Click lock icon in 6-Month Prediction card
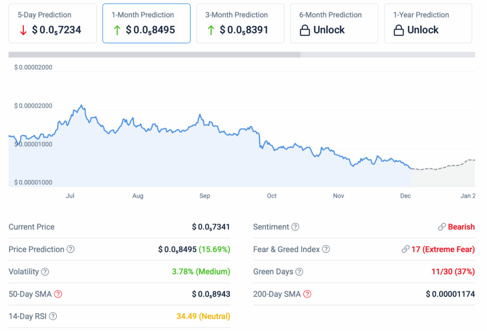The height and width of the screenshot is (331, 487). [305, 30]
